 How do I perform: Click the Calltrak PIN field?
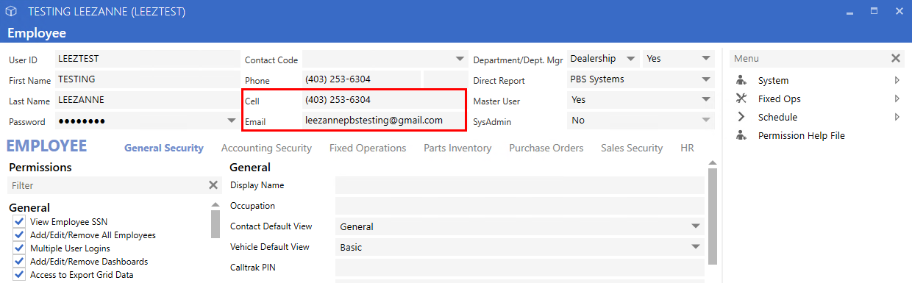(x=520, y=268)
